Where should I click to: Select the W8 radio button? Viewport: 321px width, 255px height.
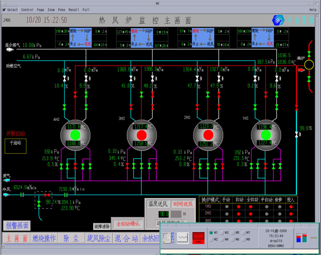(x=244, y=240)
